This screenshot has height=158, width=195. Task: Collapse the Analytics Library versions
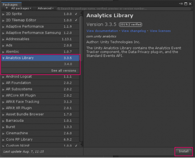3,58
